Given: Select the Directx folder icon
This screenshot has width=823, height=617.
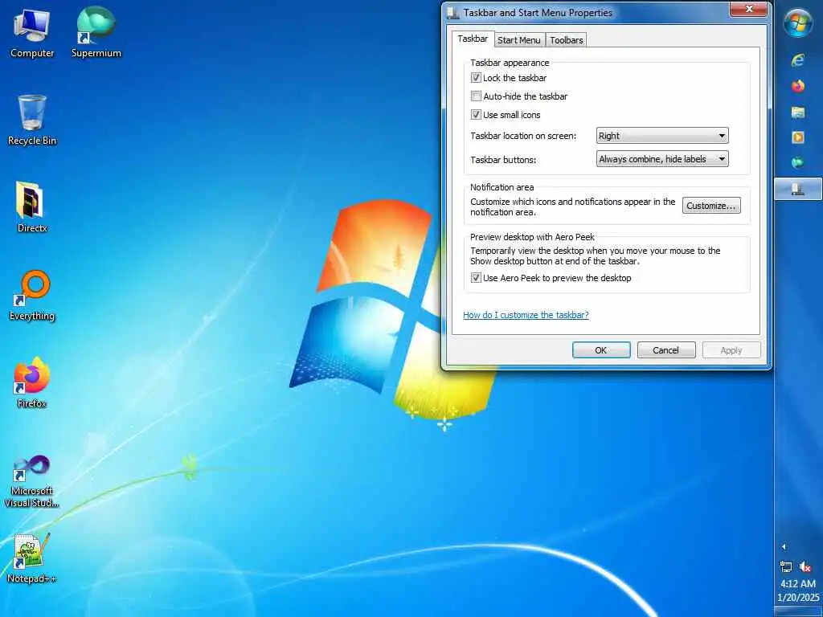Looking at the screenshot, I should pos(32,206).
